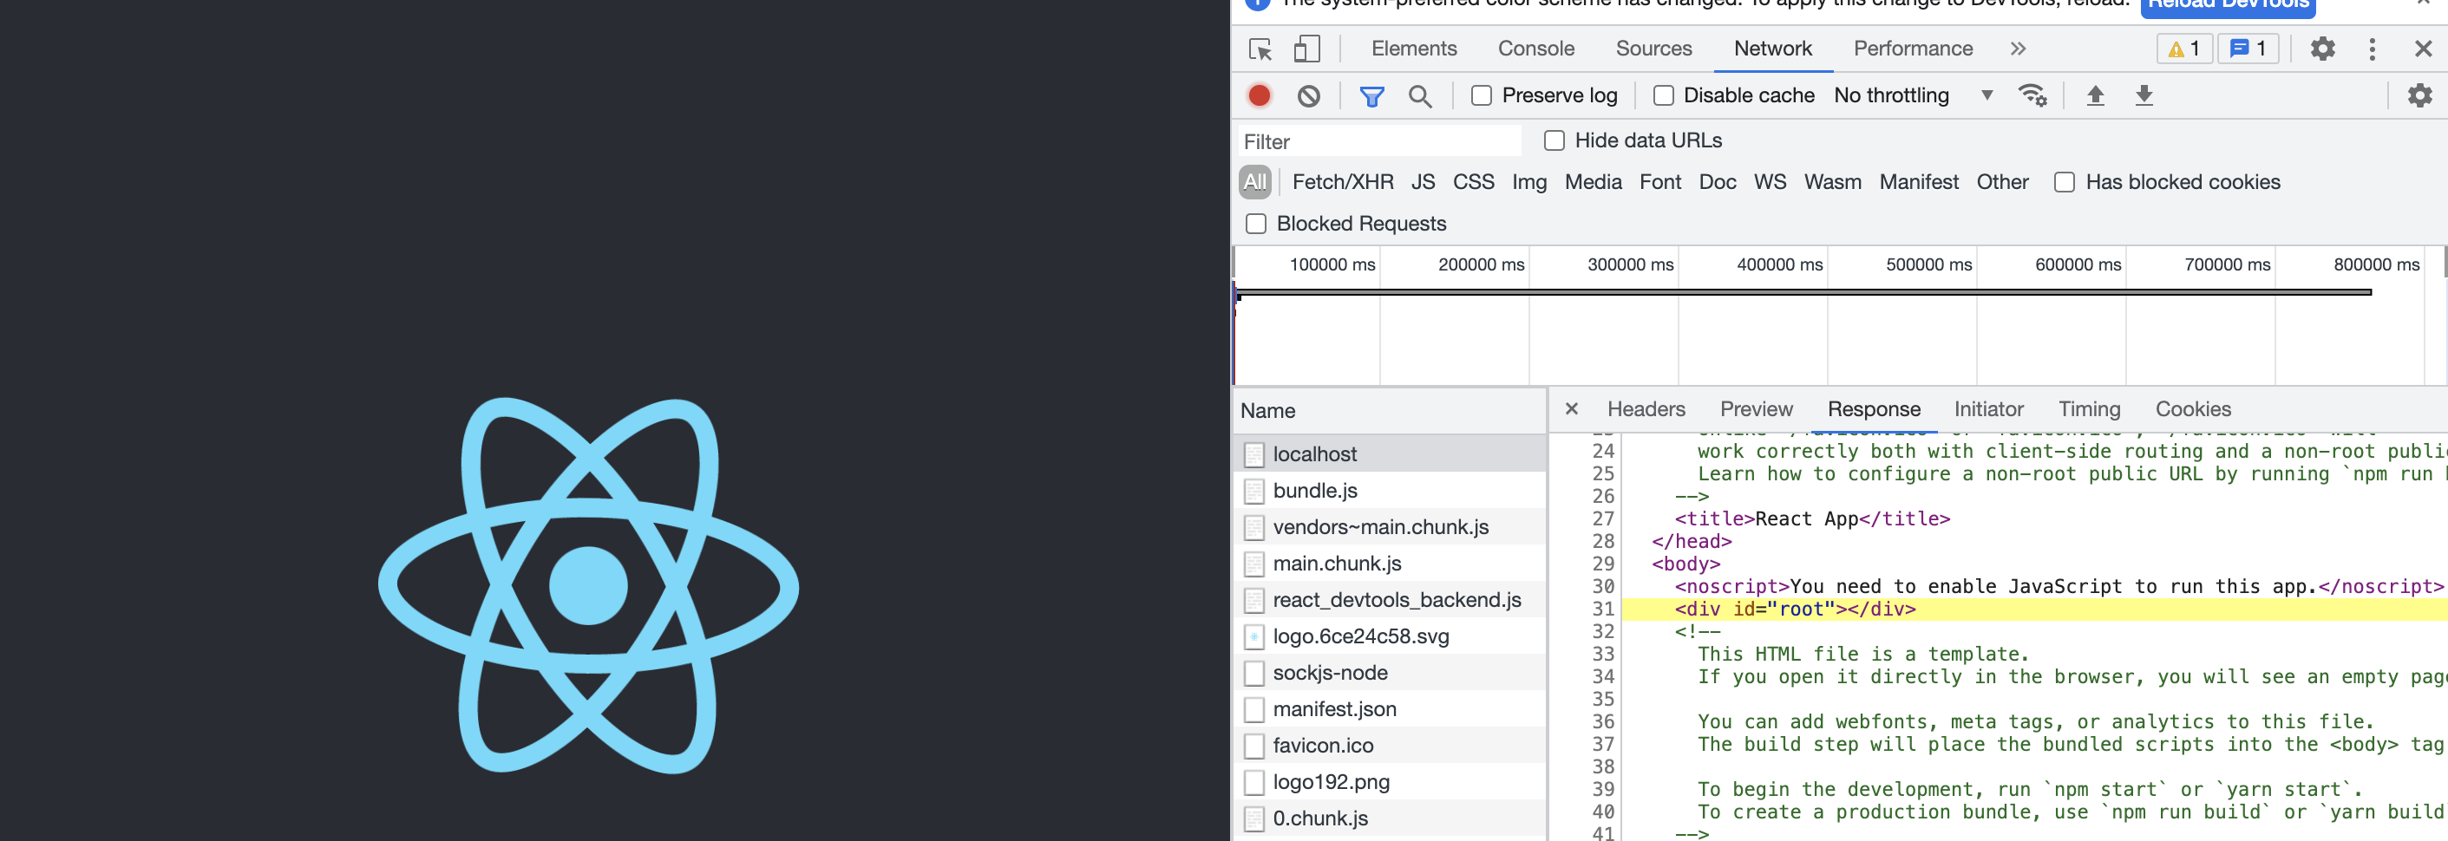2448x841 pixels.
Task: Filter requests by Wasm type
Action: pyautogui.click(x=1832, y=182)
